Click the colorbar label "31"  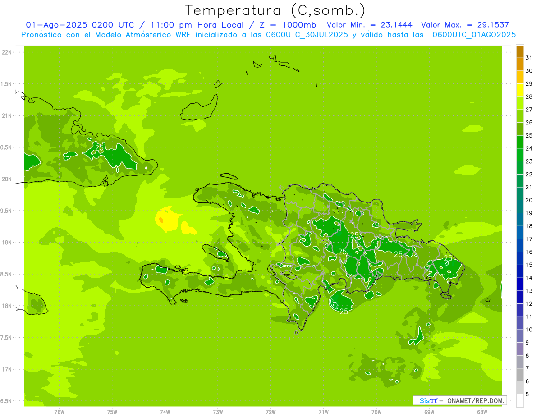pos(529,58)
